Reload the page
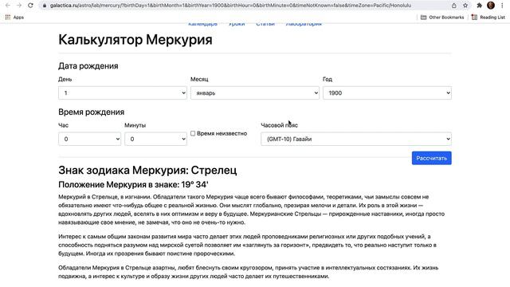 (30, 6)
